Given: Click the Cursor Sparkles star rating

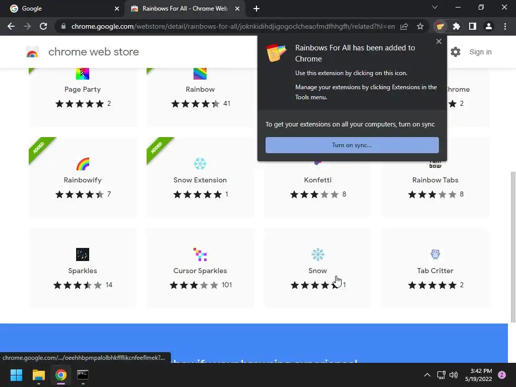Looking at the screenshot, I should (x=194, y=285).
